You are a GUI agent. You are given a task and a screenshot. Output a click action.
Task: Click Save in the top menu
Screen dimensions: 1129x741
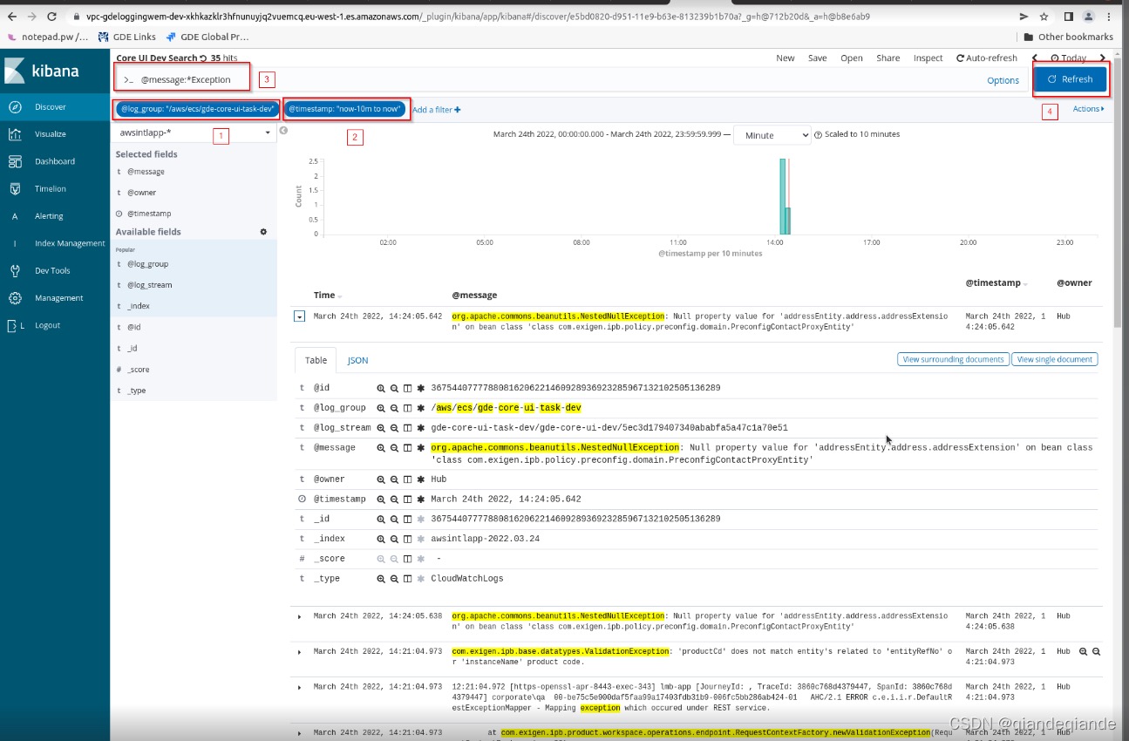pyautogui.click(x=817, y=58)
